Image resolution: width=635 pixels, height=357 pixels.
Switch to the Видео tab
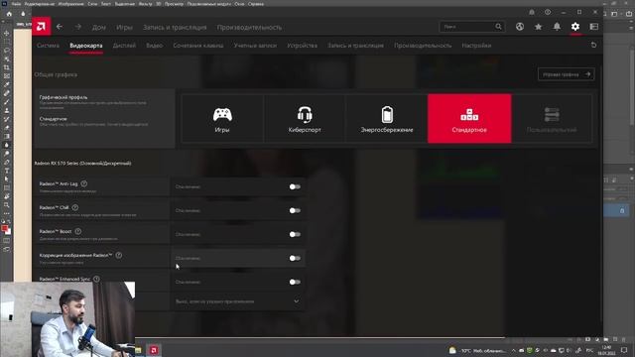coord(155,46)
